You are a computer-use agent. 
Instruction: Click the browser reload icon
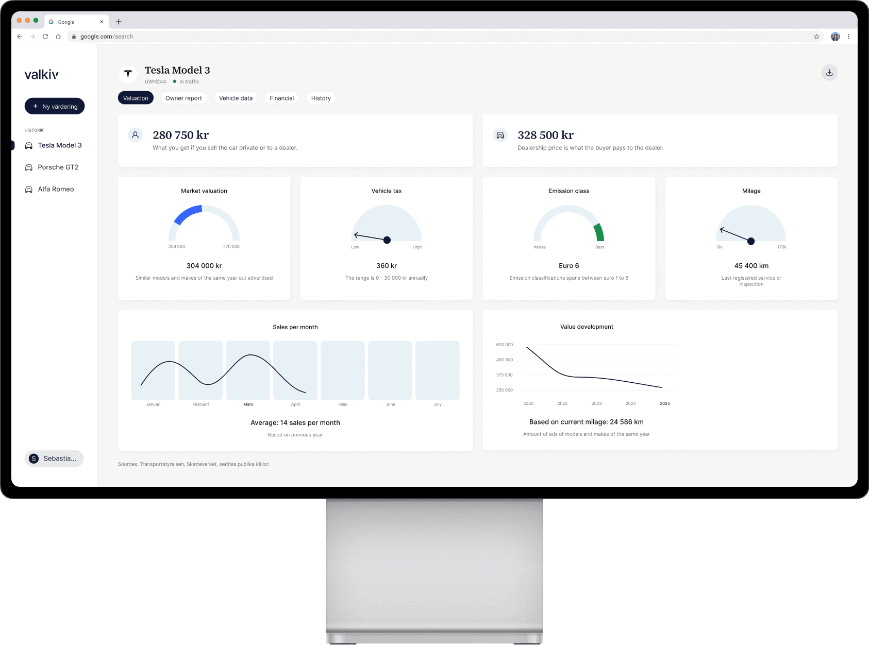[45, 37]
